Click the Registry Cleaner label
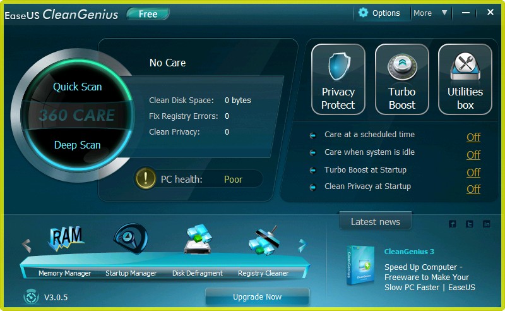Viewport: 505px width, 311px height. pos(263,273)
